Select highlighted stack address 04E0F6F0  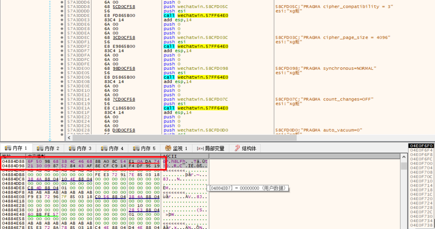click(421, 146)
